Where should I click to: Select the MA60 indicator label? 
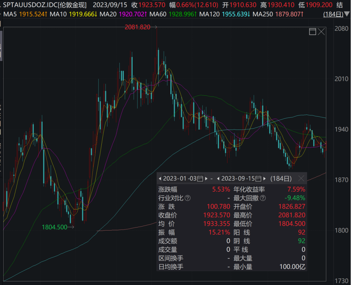(158, 14)
